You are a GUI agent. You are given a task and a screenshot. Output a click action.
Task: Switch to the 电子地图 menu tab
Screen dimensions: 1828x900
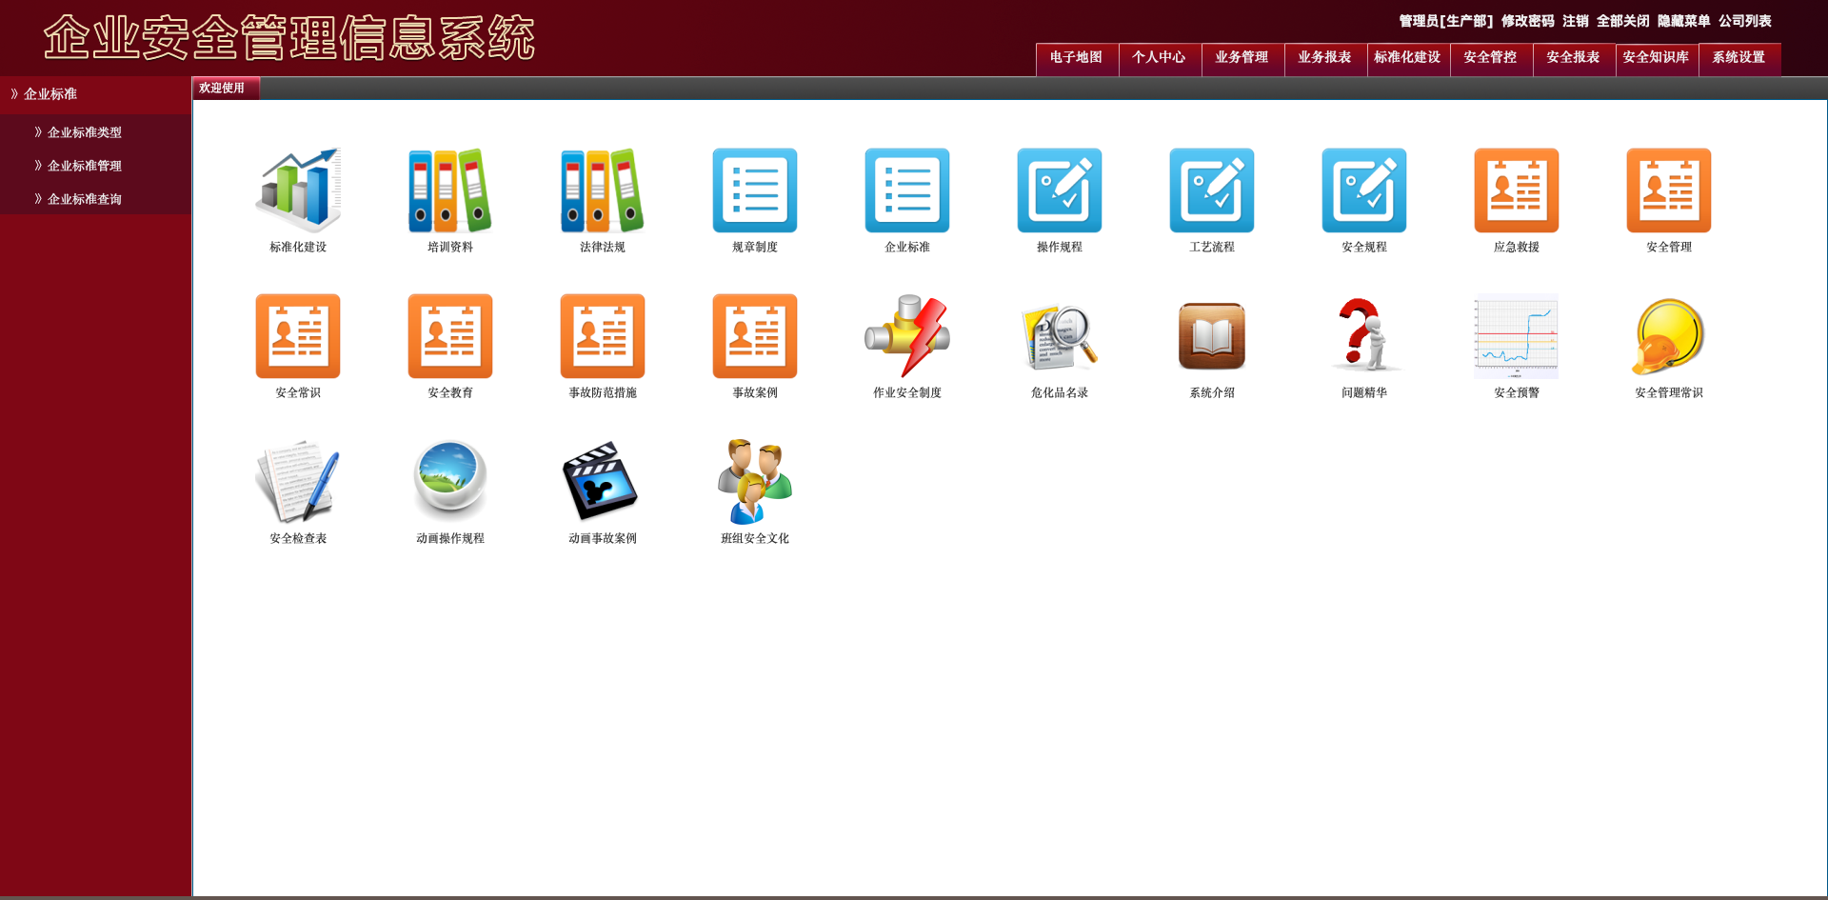[x=1076, y=58]
